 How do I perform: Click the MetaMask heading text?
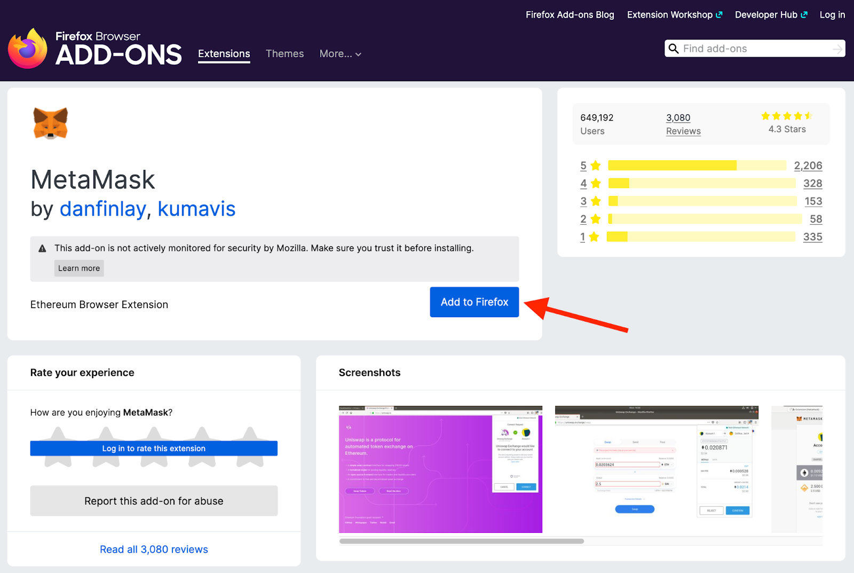pos(93,179)
